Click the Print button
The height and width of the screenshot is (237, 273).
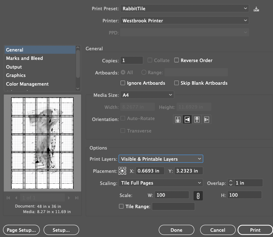tap(255, 230)
